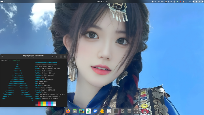Click the WM Theme: Adwaita line
The height and width of the screenshot is (115, 204).
(x=43, y=86)
